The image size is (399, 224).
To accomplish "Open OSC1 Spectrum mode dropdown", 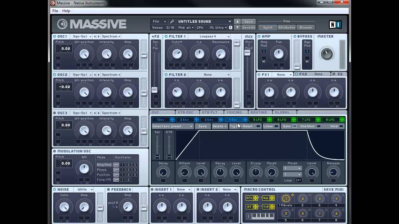I will coord(111,36).
